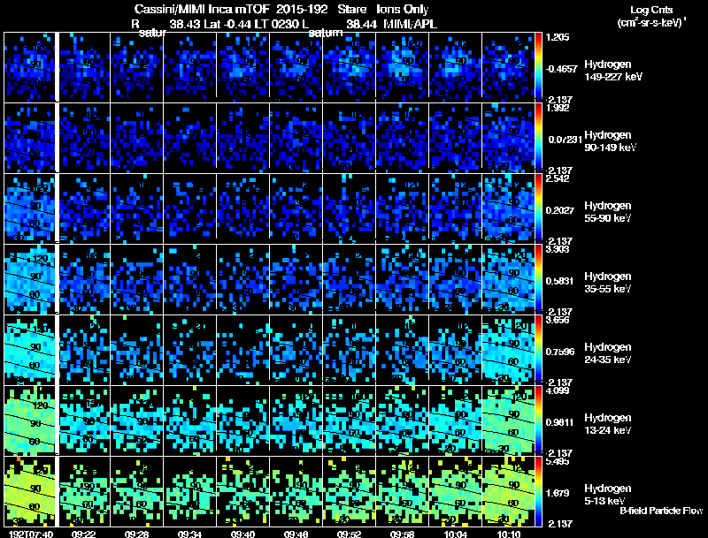This screenshot has width=708, height=538.
Task: Click the Hydrogen 5-13 keV color scale bar
Action: click(538, 491)
